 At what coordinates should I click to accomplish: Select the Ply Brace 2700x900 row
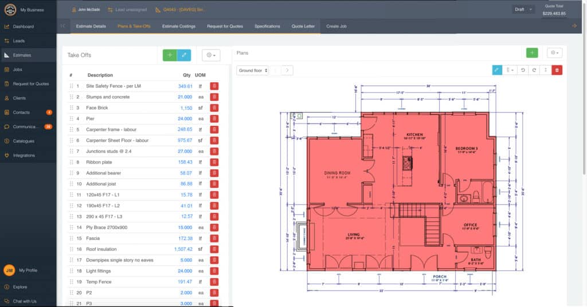(144, 228)
